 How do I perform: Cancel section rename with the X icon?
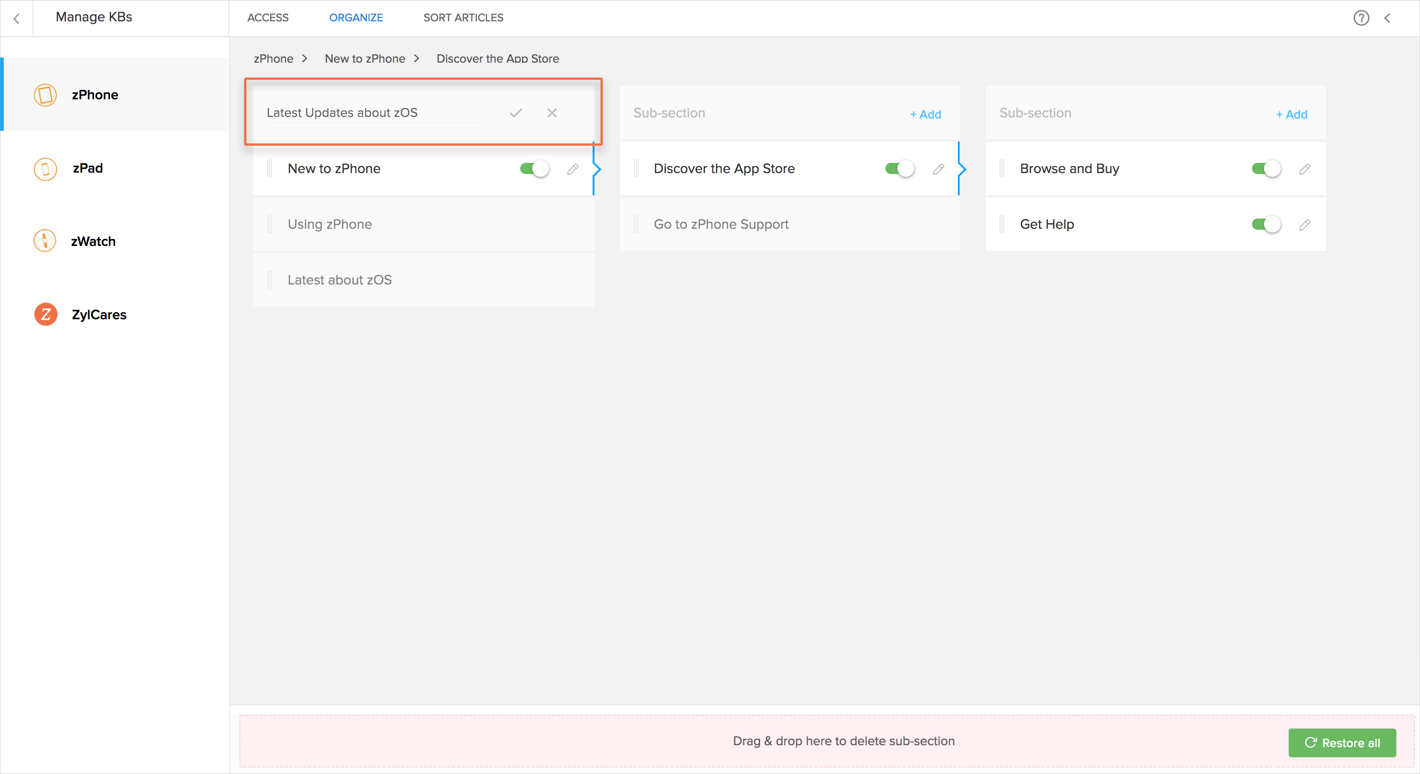coord(552,113)
